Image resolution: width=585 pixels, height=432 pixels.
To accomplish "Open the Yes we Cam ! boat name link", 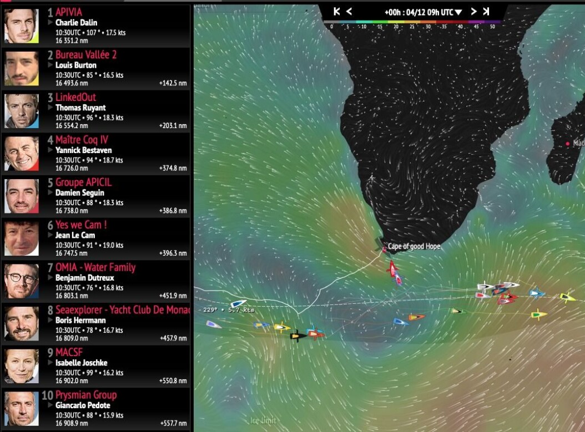I will click(x=81, y=225).
